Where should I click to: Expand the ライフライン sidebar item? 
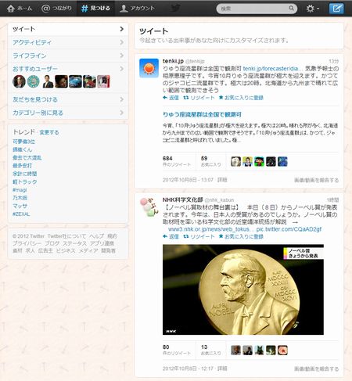pyautogui.click(x=68, y=56)
